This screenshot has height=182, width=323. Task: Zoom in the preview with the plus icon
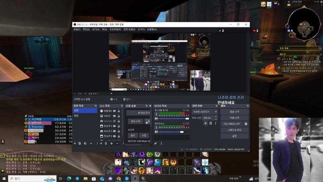[85, 94]
